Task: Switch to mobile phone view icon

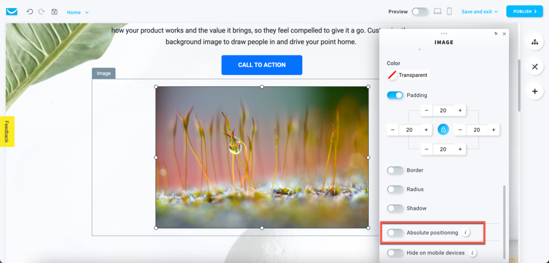Action: click(x=449, y=11)
